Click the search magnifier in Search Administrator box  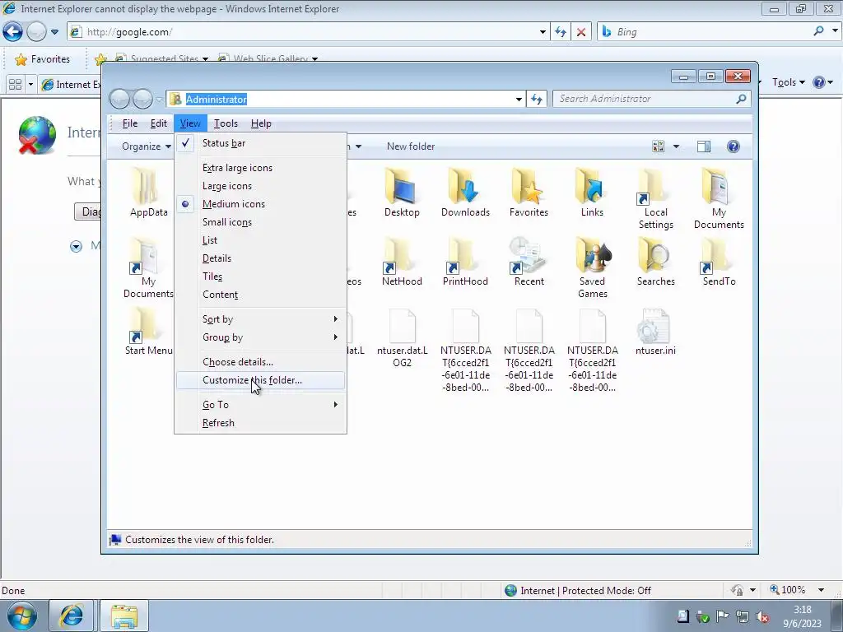click(742, 99)
